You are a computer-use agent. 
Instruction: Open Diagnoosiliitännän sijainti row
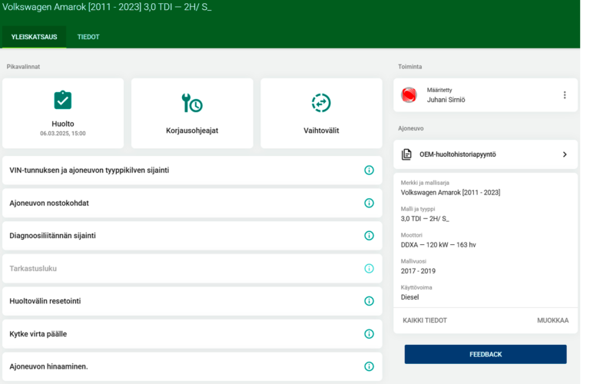[192, 236]
